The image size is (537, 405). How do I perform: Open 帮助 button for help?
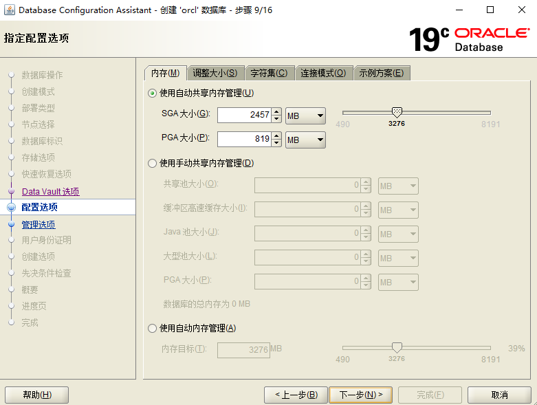(36, 395)
